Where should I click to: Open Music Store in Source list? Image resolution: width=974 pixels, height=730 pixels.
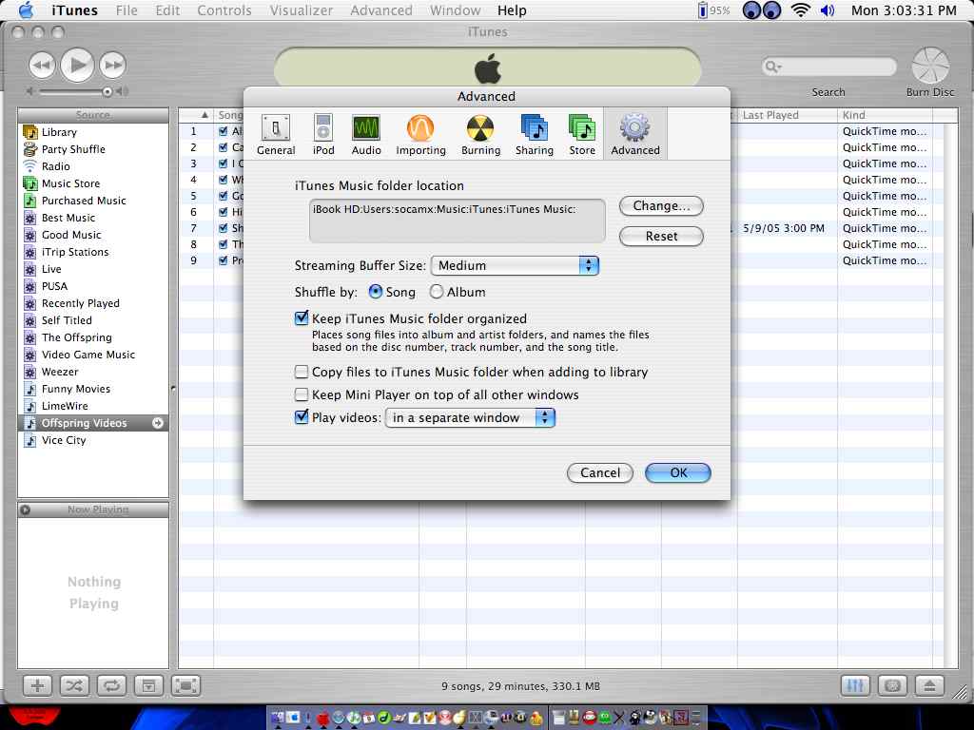pos(93,183)
